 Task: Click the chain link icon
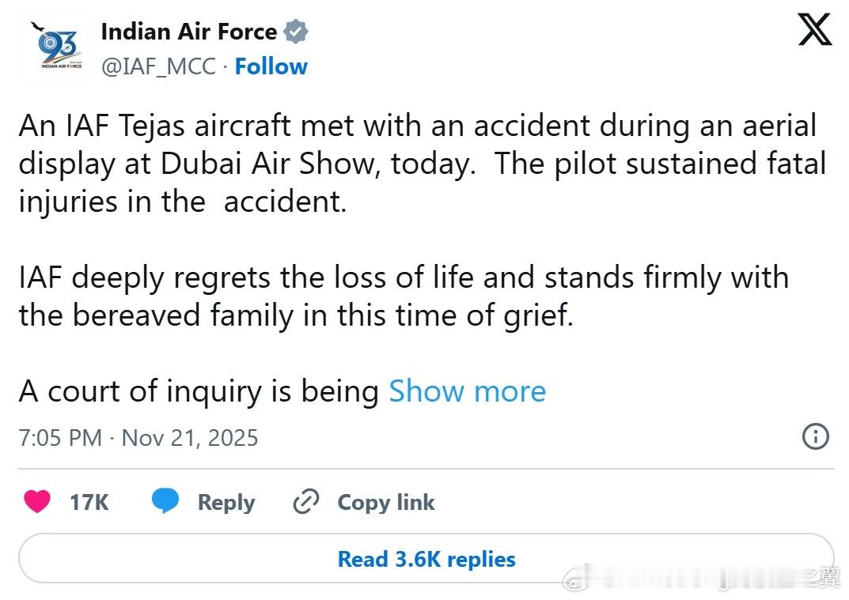click(x=305, y=502)
